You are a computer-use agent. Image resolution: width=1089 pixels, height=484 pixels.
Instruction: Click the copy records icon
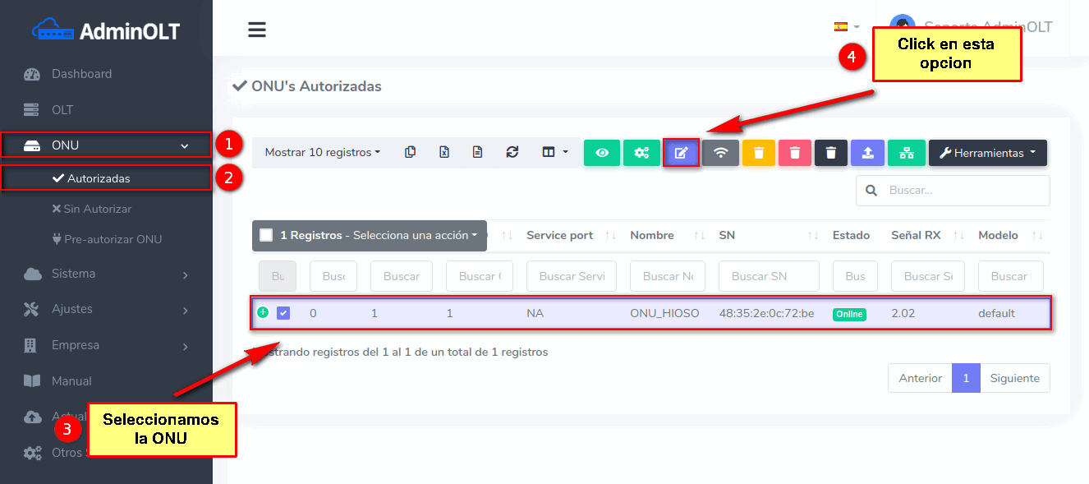[x=411, y=152]
